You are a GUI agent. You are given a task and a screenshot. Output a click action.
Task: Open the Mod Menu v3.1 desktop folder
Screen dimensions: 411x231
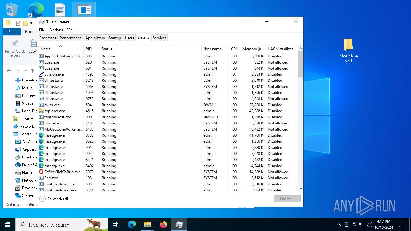click(348, 50)
